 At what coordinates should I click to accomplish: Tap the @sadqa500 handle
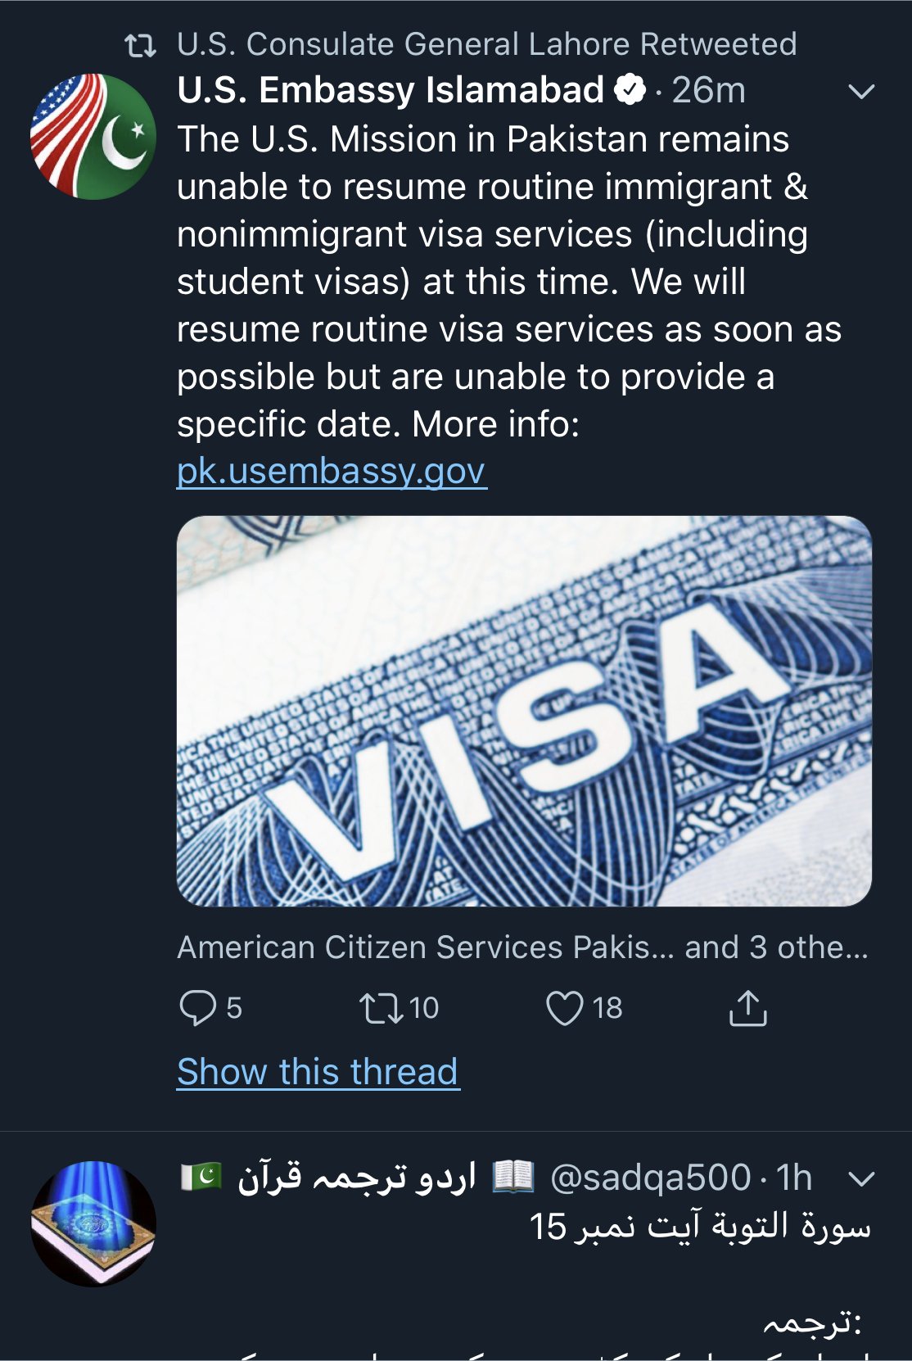(650, 1178)
